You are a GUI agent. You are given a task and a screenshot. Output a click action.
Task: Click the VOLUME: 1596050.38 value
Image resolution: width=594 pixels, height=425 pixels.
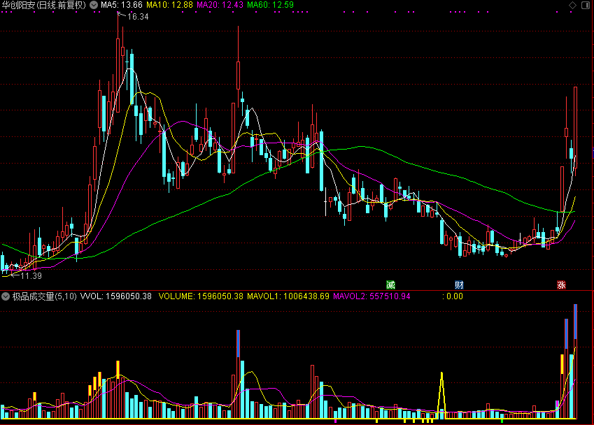coord(201,296)
